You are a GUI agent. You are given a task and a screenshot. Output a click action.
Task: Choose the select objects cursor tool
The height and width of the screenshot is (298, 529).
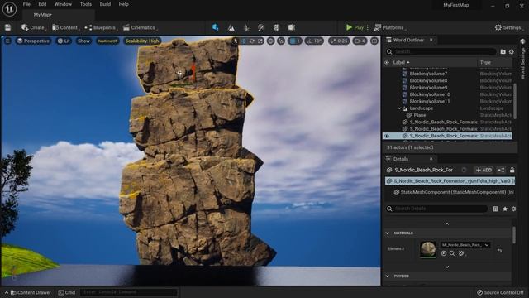click(x=236, y=41)
